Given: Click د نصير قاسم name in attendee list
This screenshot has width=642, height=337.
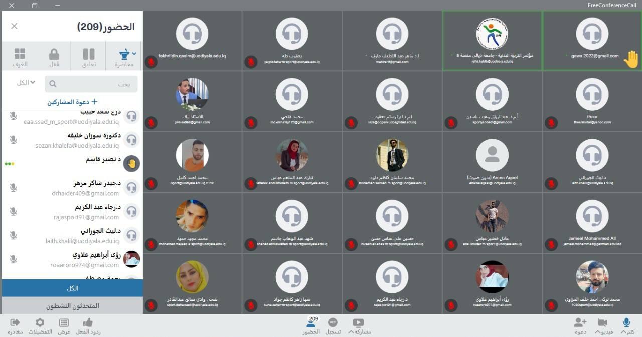Looking at the screenshot, I should (x=103, y=159).
